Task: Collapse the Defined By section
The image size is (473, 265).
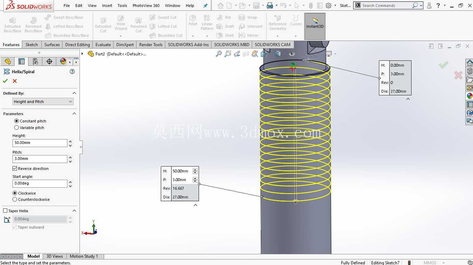Action: point(74,93)
